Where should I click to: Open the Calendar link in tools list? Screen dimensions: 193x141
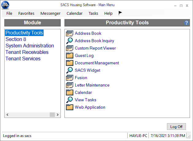pyautogui.click(x=83, y=92)
